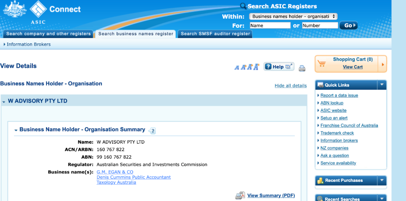Collapse the W ADVISORY PTY LTD section

point(4,102)
